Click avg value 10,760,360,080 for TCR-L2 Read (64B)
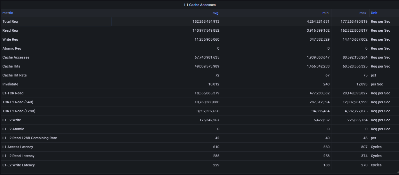 (207, 102)
